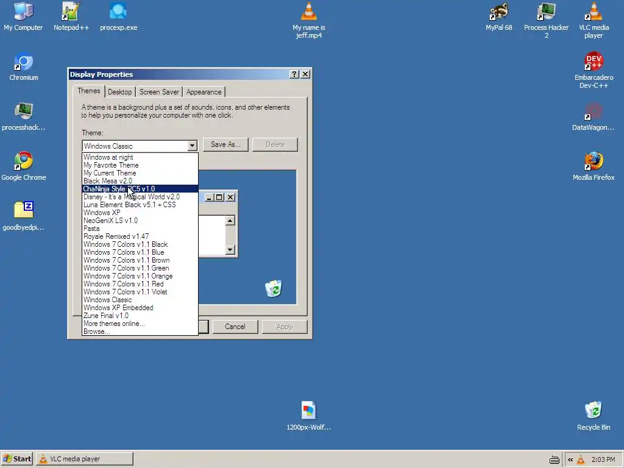Choose Royale Remixed v1.47 theme
Image resolution: width=624 pixels, height=468 pixels.
pos(140,236)
